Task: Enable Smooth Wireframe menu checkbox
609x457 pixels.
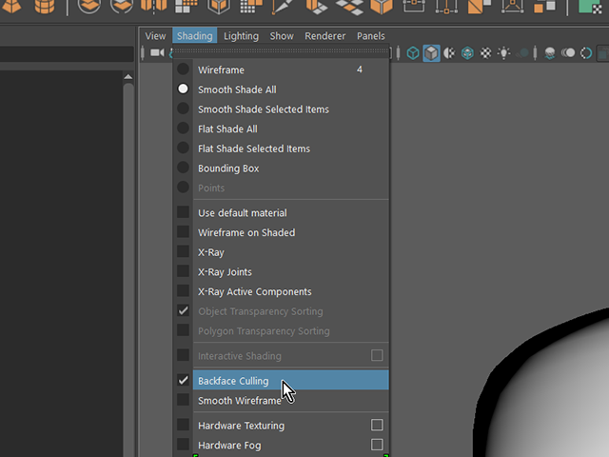Action: pos(281,400)
